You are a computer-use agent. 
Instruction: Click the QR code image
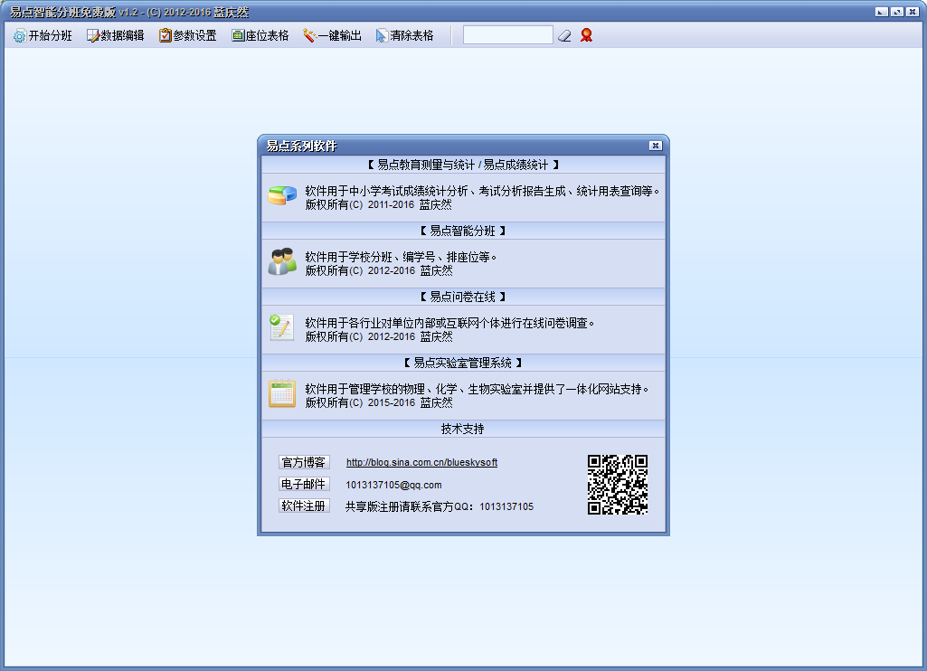click(x=618, y=484)
